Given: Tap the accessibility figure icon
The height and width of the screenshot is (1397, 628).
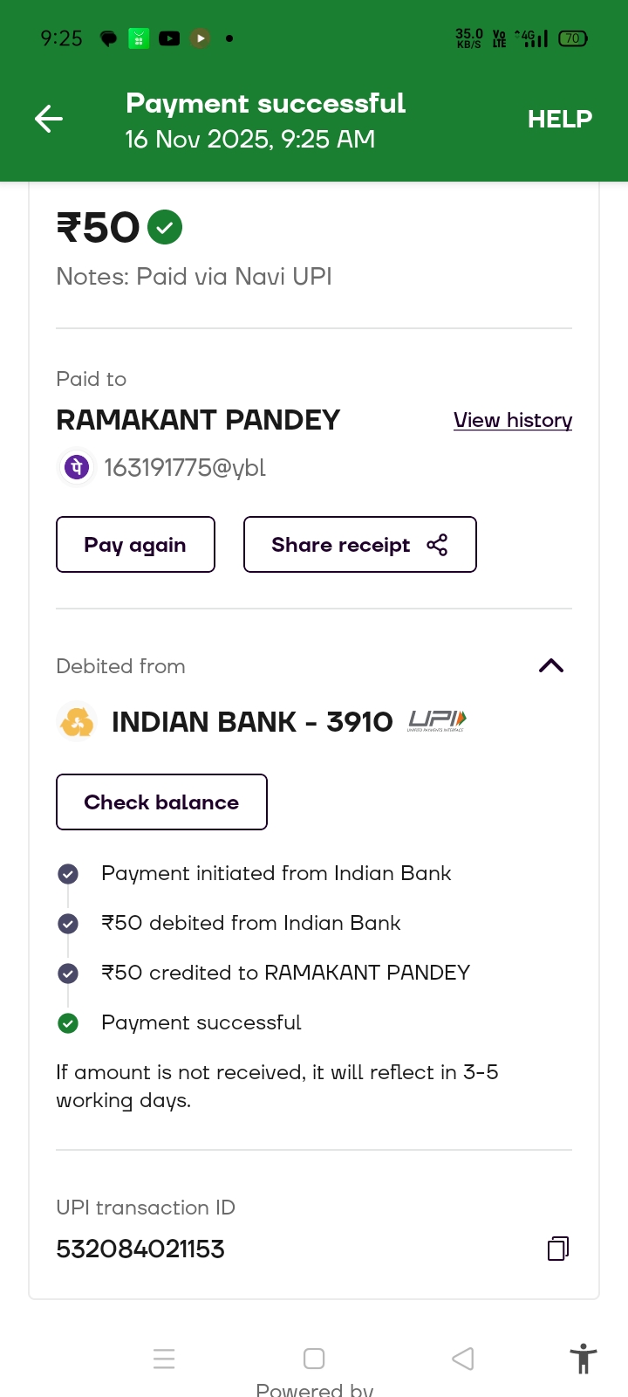Looking at the screenshot, I should 583,1359.
